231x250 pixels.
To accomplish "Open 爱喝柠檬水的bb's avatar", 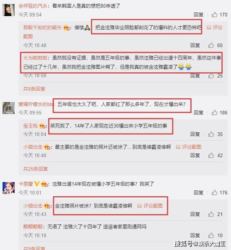I will coord(9,108).
